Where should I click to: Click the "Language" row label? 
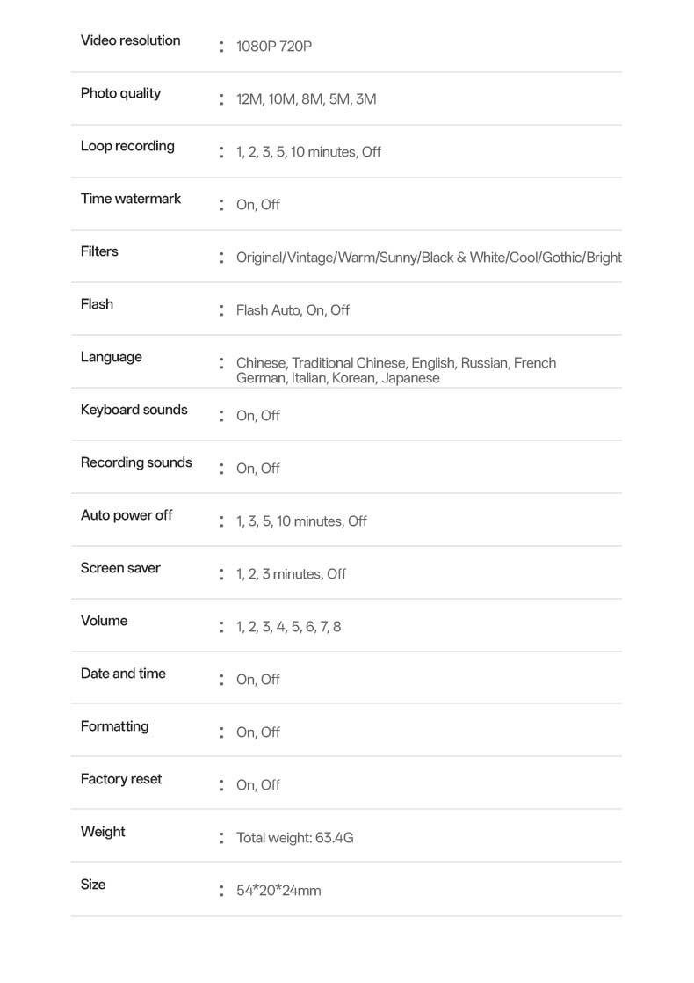tap(111, 357)
